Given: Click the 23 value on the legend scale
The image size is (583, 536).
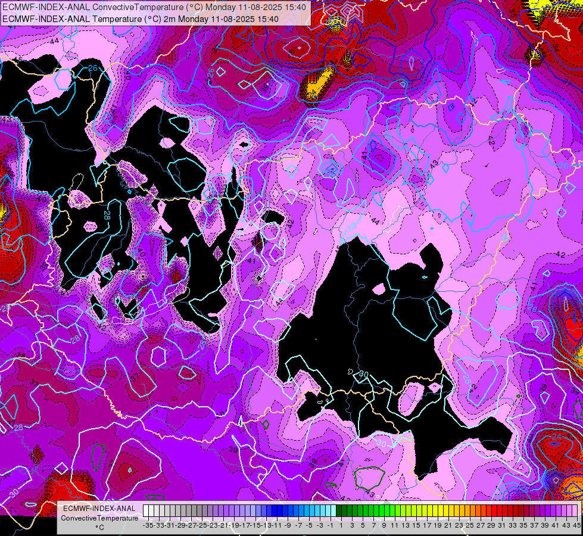Looking at the screenshot, I should tap(459, 525).
